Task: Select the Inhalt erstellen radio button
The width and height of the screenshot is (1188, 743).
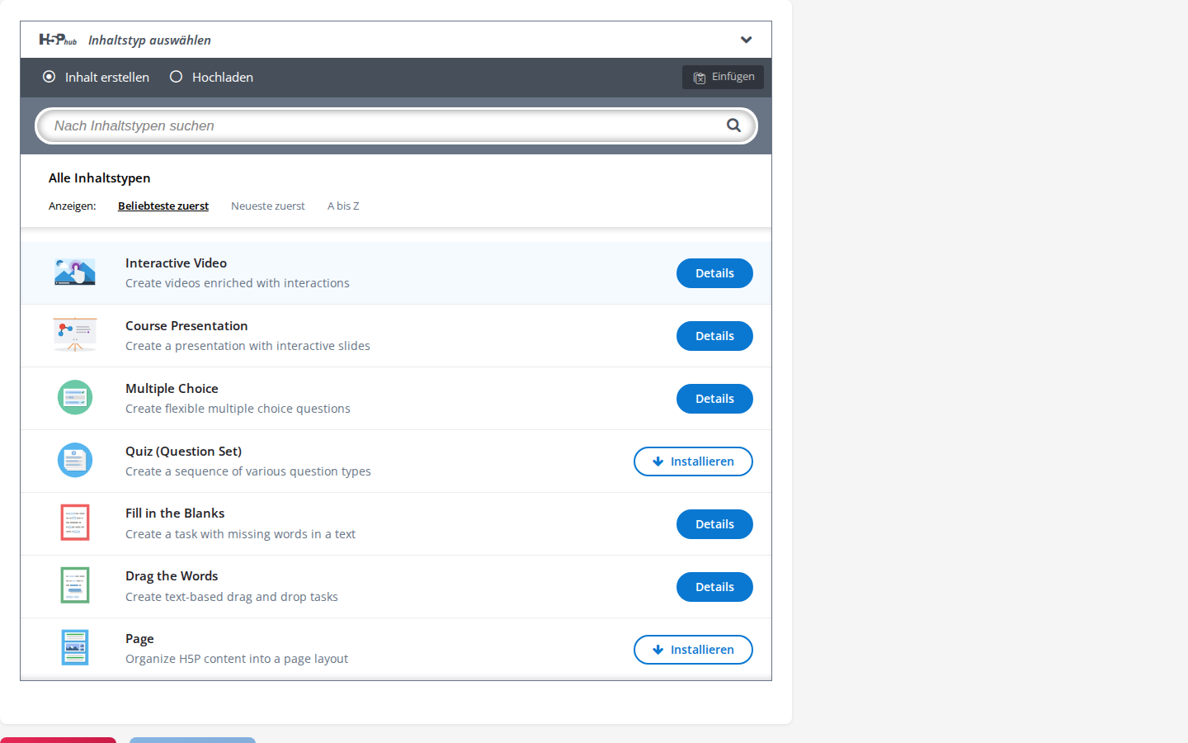Action: pyautogui.click(x=49, y=77)
